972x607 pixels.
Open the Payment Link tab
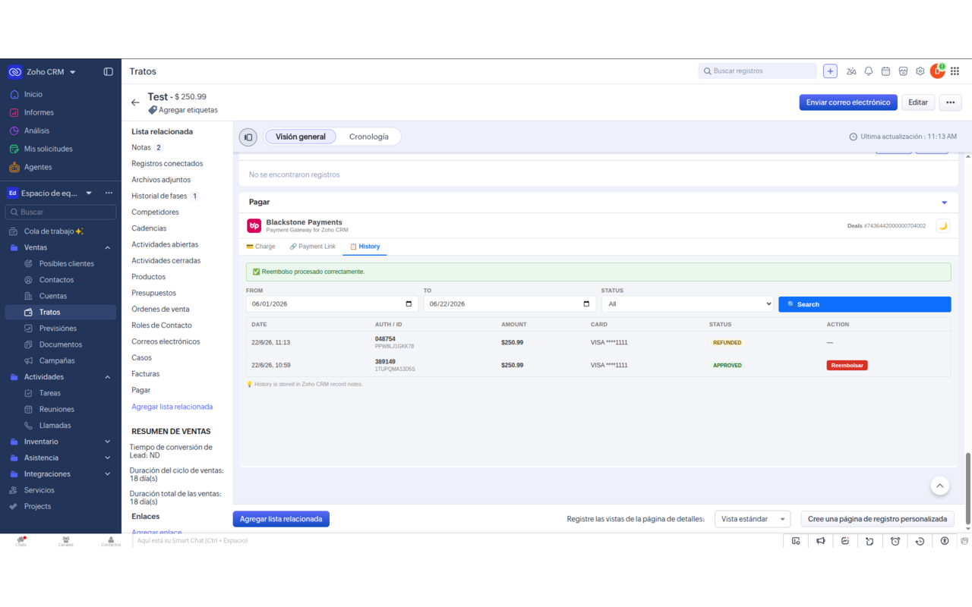tap(312, 247)
